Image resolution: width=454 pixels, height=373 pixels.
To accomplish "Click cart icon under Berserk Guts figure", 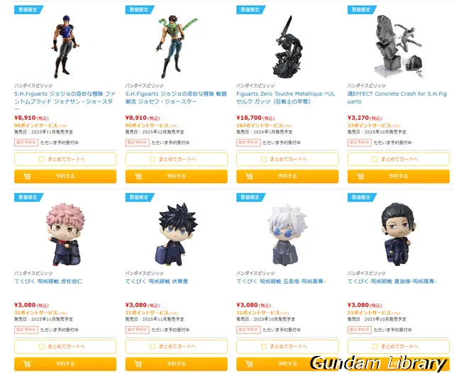I will pyautogui.click(x=249, y=177).
